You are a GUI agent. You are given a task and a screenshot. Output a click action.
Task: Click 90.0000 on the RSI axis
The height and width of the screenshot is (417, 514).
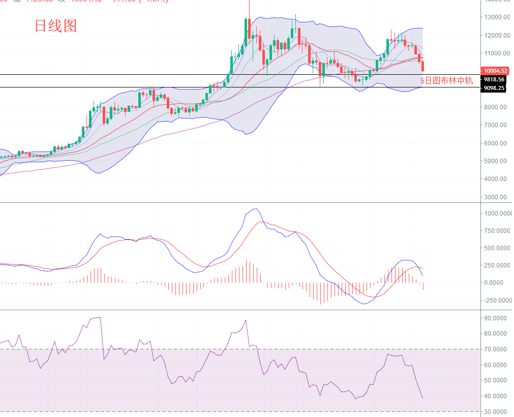(x=496, y=318)
